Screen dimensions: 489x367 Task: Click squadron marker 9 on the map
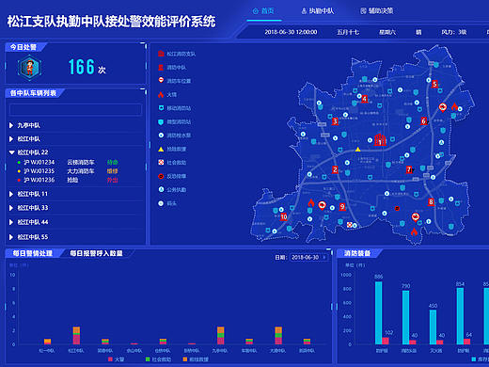point(342,207)
